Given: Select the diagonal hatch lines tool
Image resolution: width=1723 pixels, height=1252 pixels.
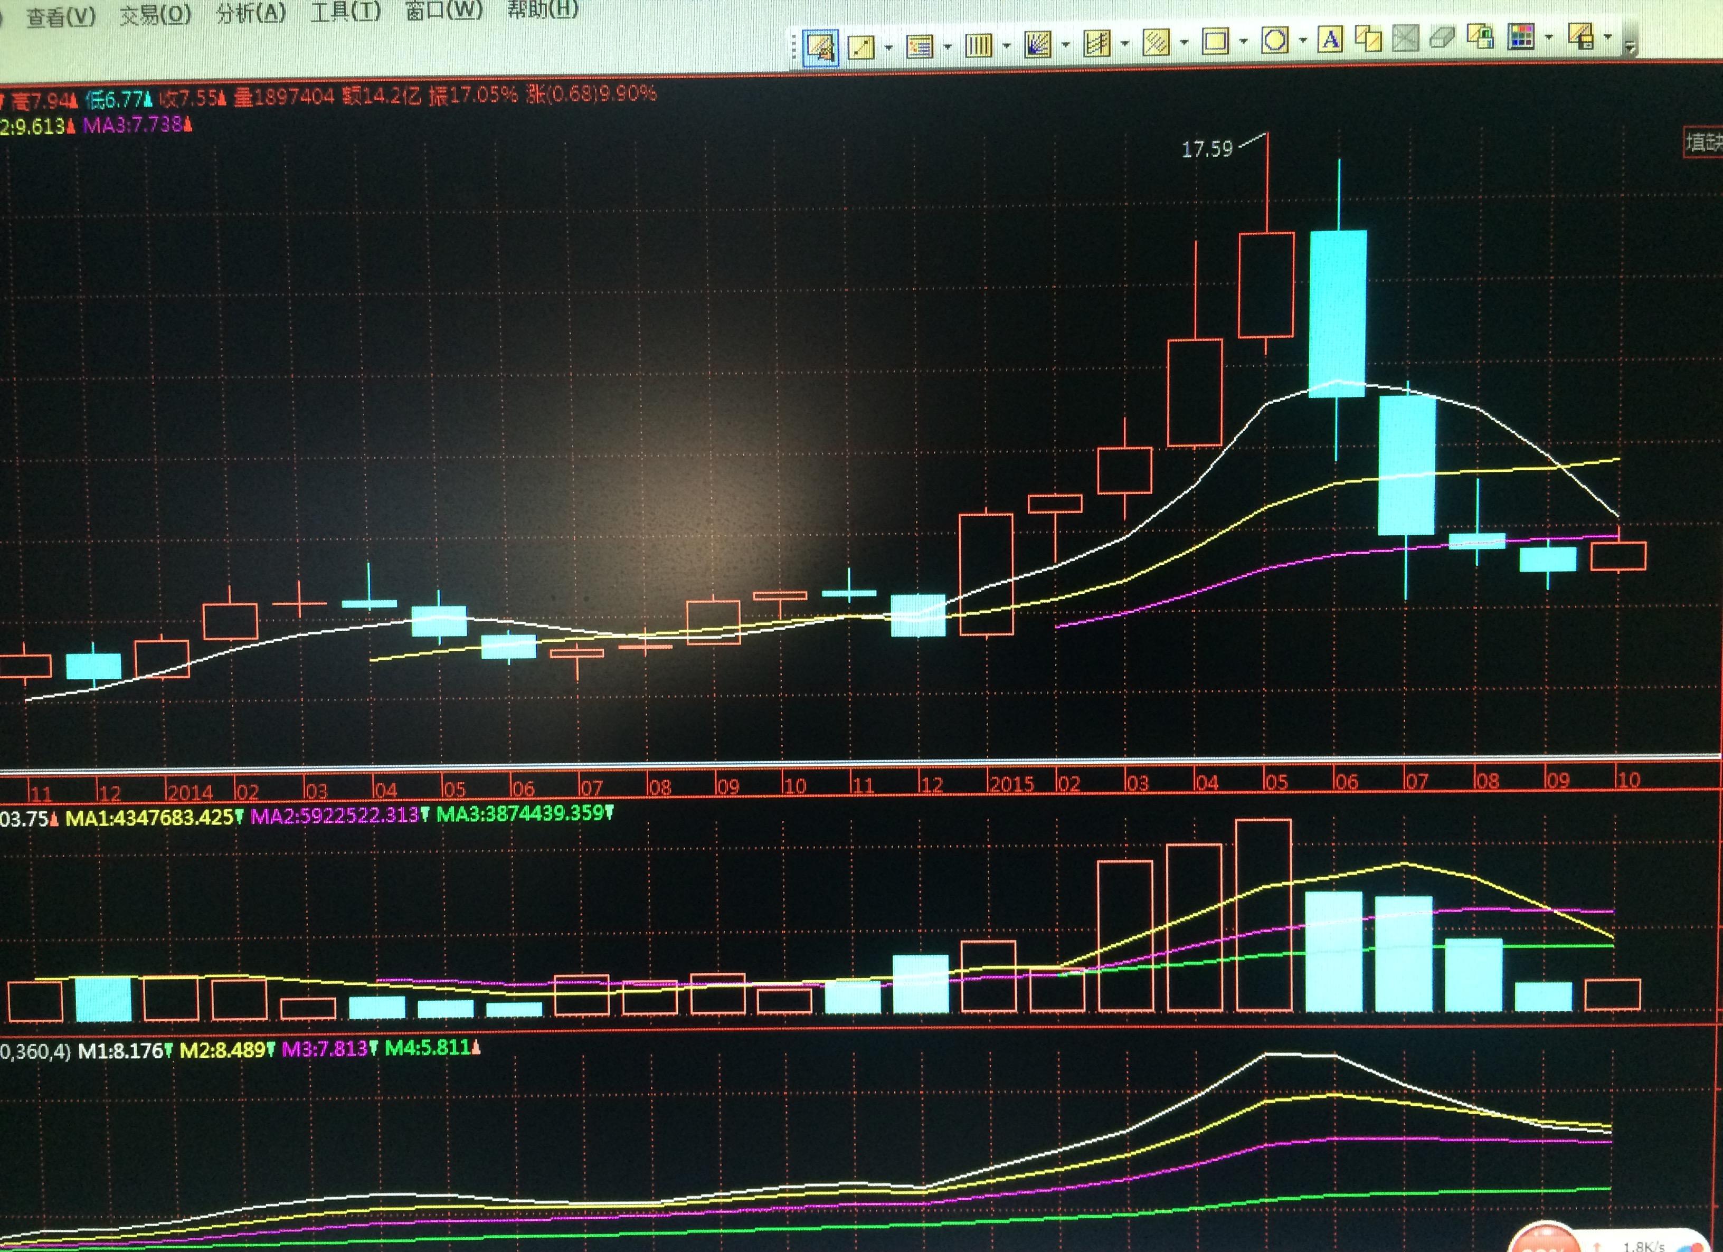Looking at the screenshot, I should 1156,42.
